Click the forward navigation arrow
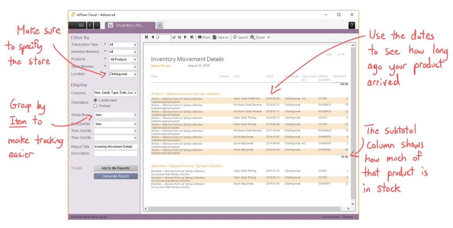 tap(97, 25)
